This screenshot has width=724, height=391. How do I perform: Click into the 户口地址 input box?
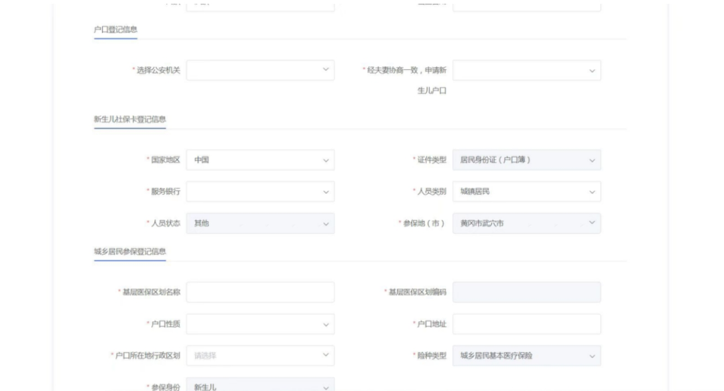[526, 324]
